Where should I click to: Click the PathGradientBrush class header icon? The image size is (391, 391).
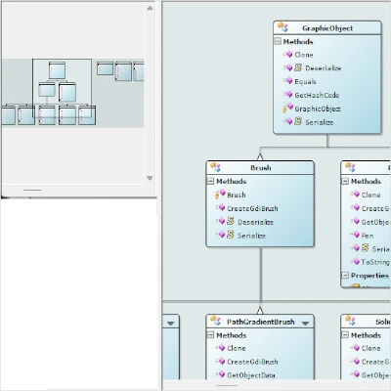(215, 321)
